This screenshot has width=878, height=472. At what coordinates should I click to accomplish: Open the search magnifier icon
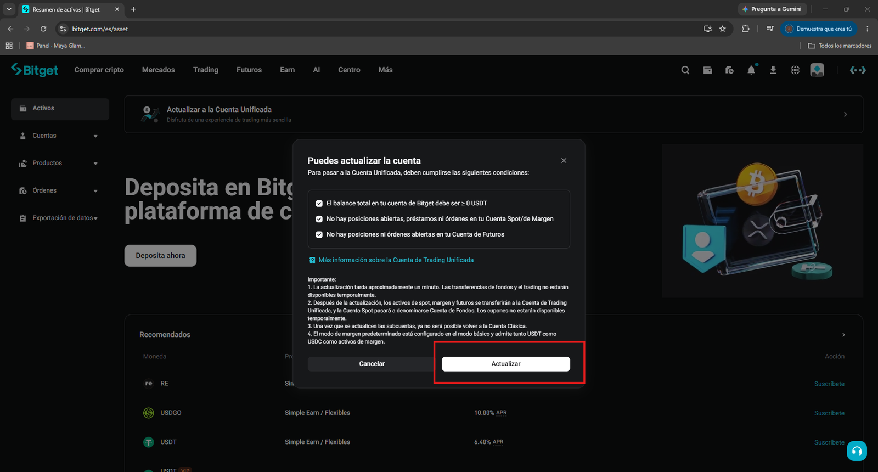tap(685, 70)
